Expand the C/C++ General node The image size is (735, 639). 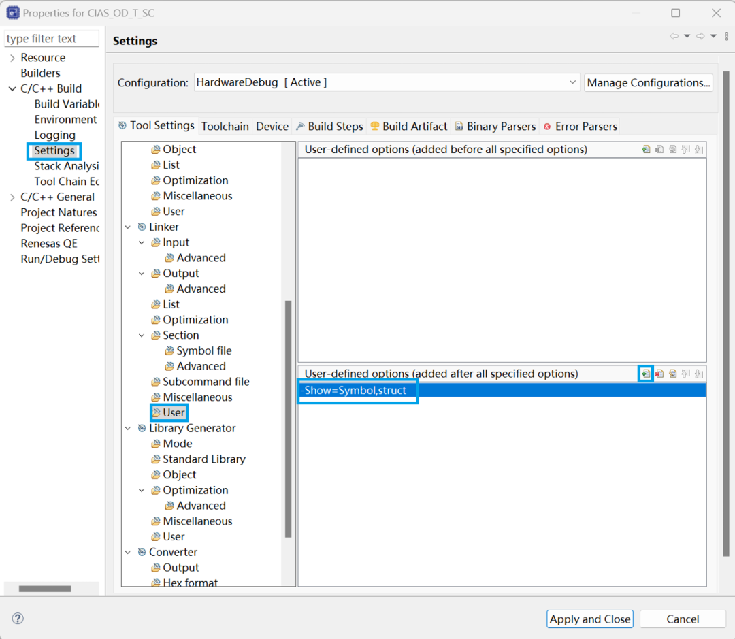point(13,197)
